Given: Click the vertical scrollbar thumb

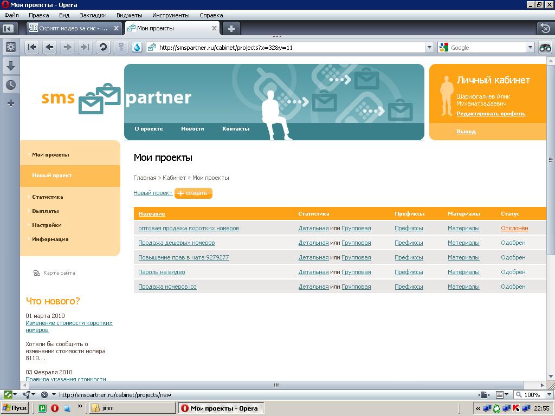Looking at the screenshot, I should pyautogui.click(x=551, y=160).
